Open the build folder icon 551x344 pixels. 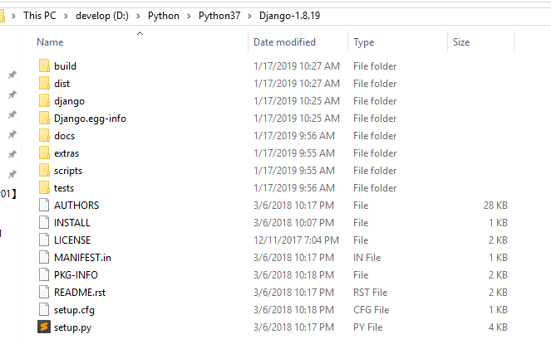(x=44, y=66)
